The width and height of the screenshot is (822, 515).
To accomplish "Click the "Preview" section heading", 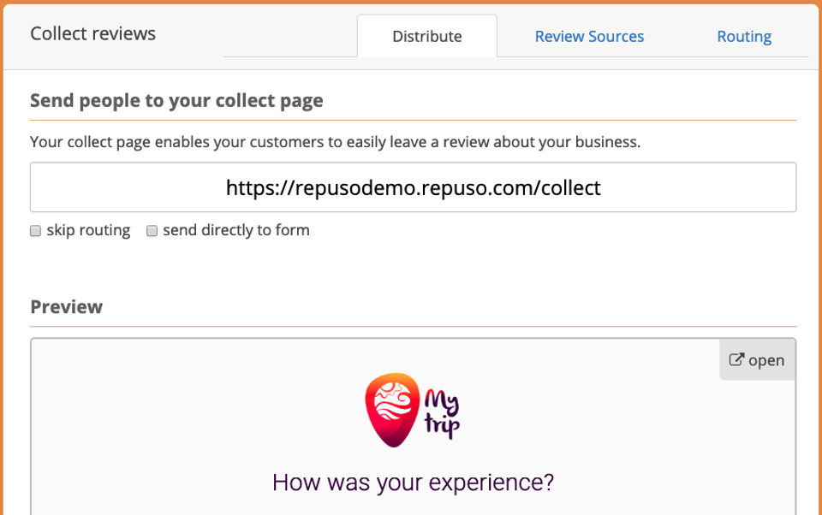I will [x=66, y=307].
